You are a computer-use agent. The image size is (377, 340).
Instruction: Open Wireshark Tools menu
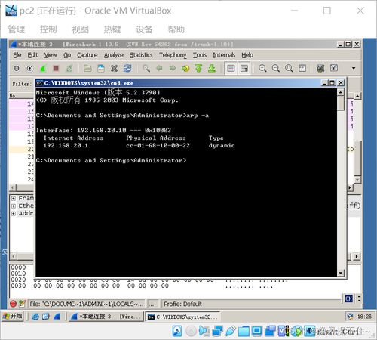[200, 55]
